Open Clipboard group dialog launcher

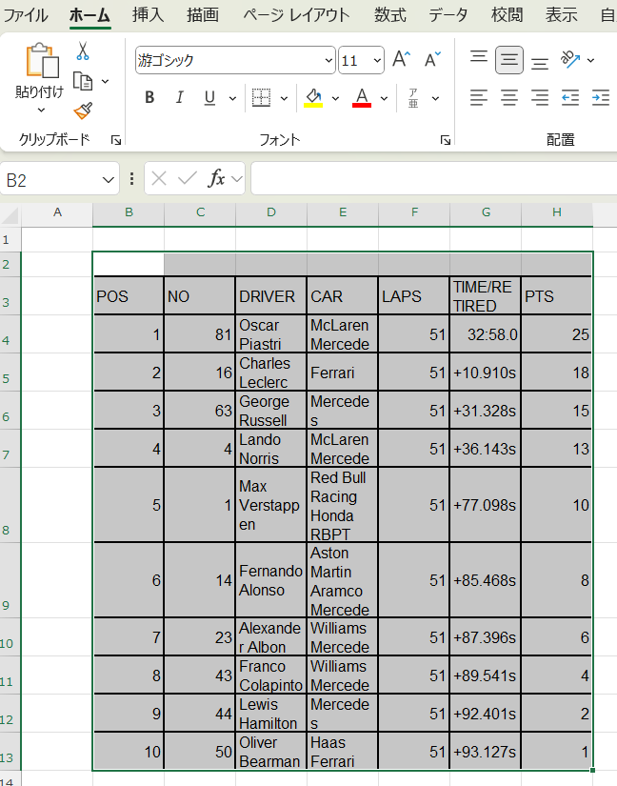coord(116,140)
